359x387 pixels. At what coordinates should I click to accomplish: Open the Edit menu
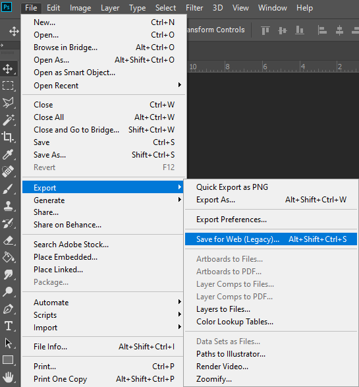tap(53, 8)
